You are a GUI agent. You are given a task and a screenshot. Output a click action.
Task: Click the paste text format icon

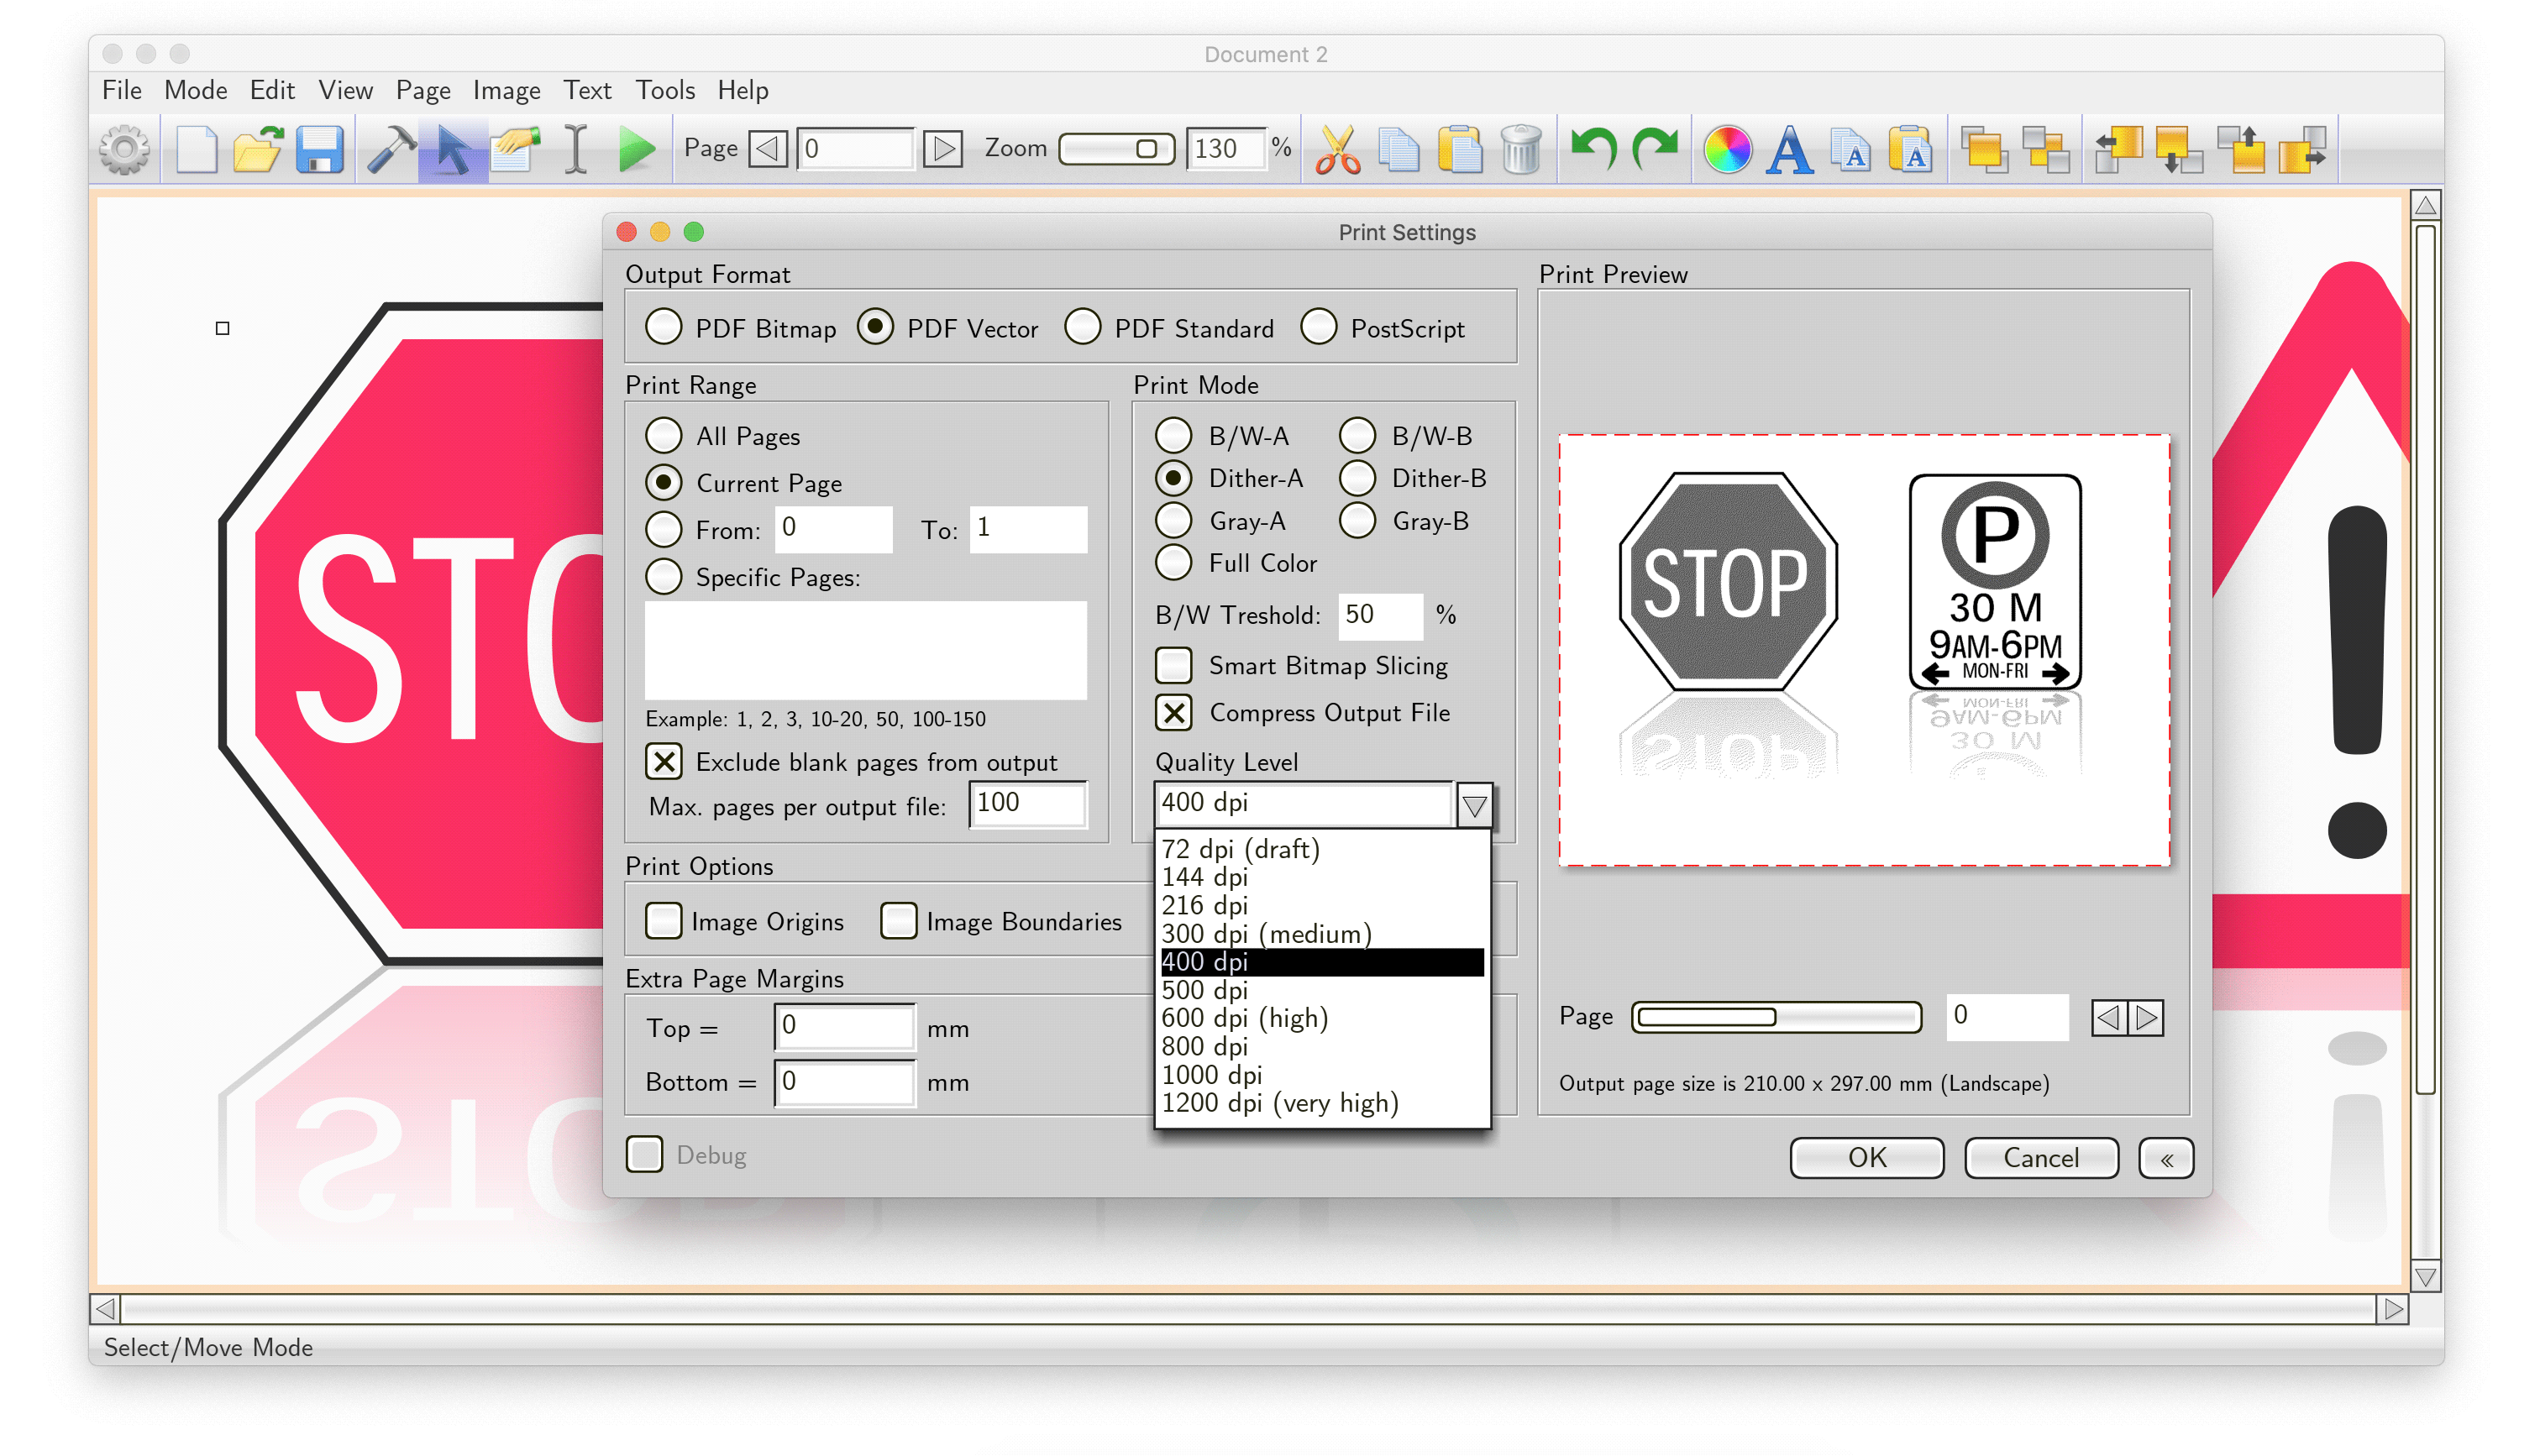coord(1911,150)
